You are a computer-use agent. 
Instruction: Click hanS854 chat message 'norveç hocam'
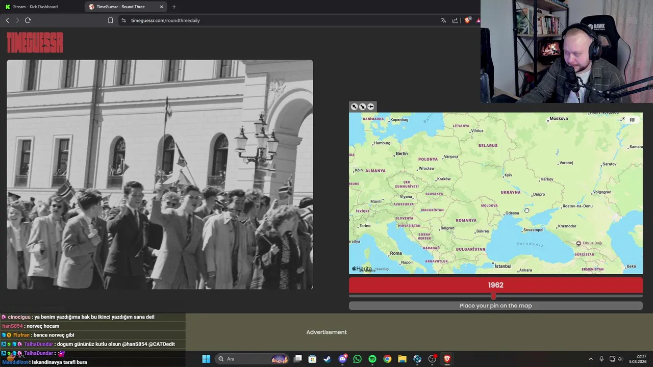click(31, 326)
